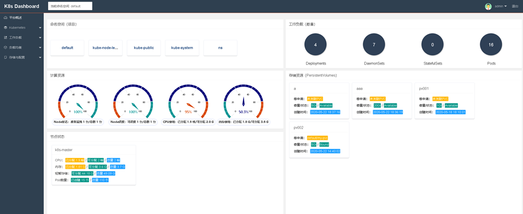Click the 内存使用 gauge caption

243,122
